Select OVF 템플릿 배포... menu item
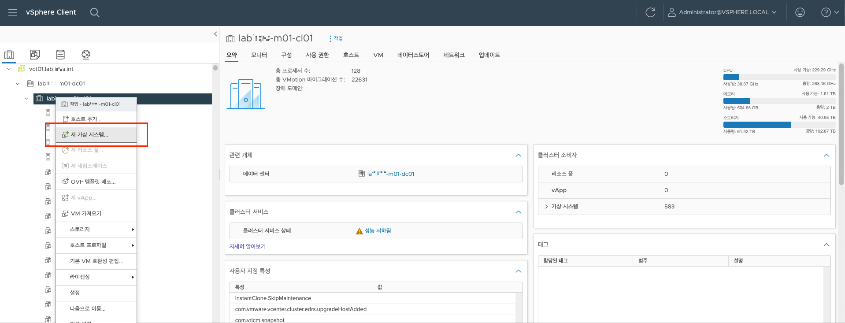Screen dimensions: 845x323 pos(96,182)
